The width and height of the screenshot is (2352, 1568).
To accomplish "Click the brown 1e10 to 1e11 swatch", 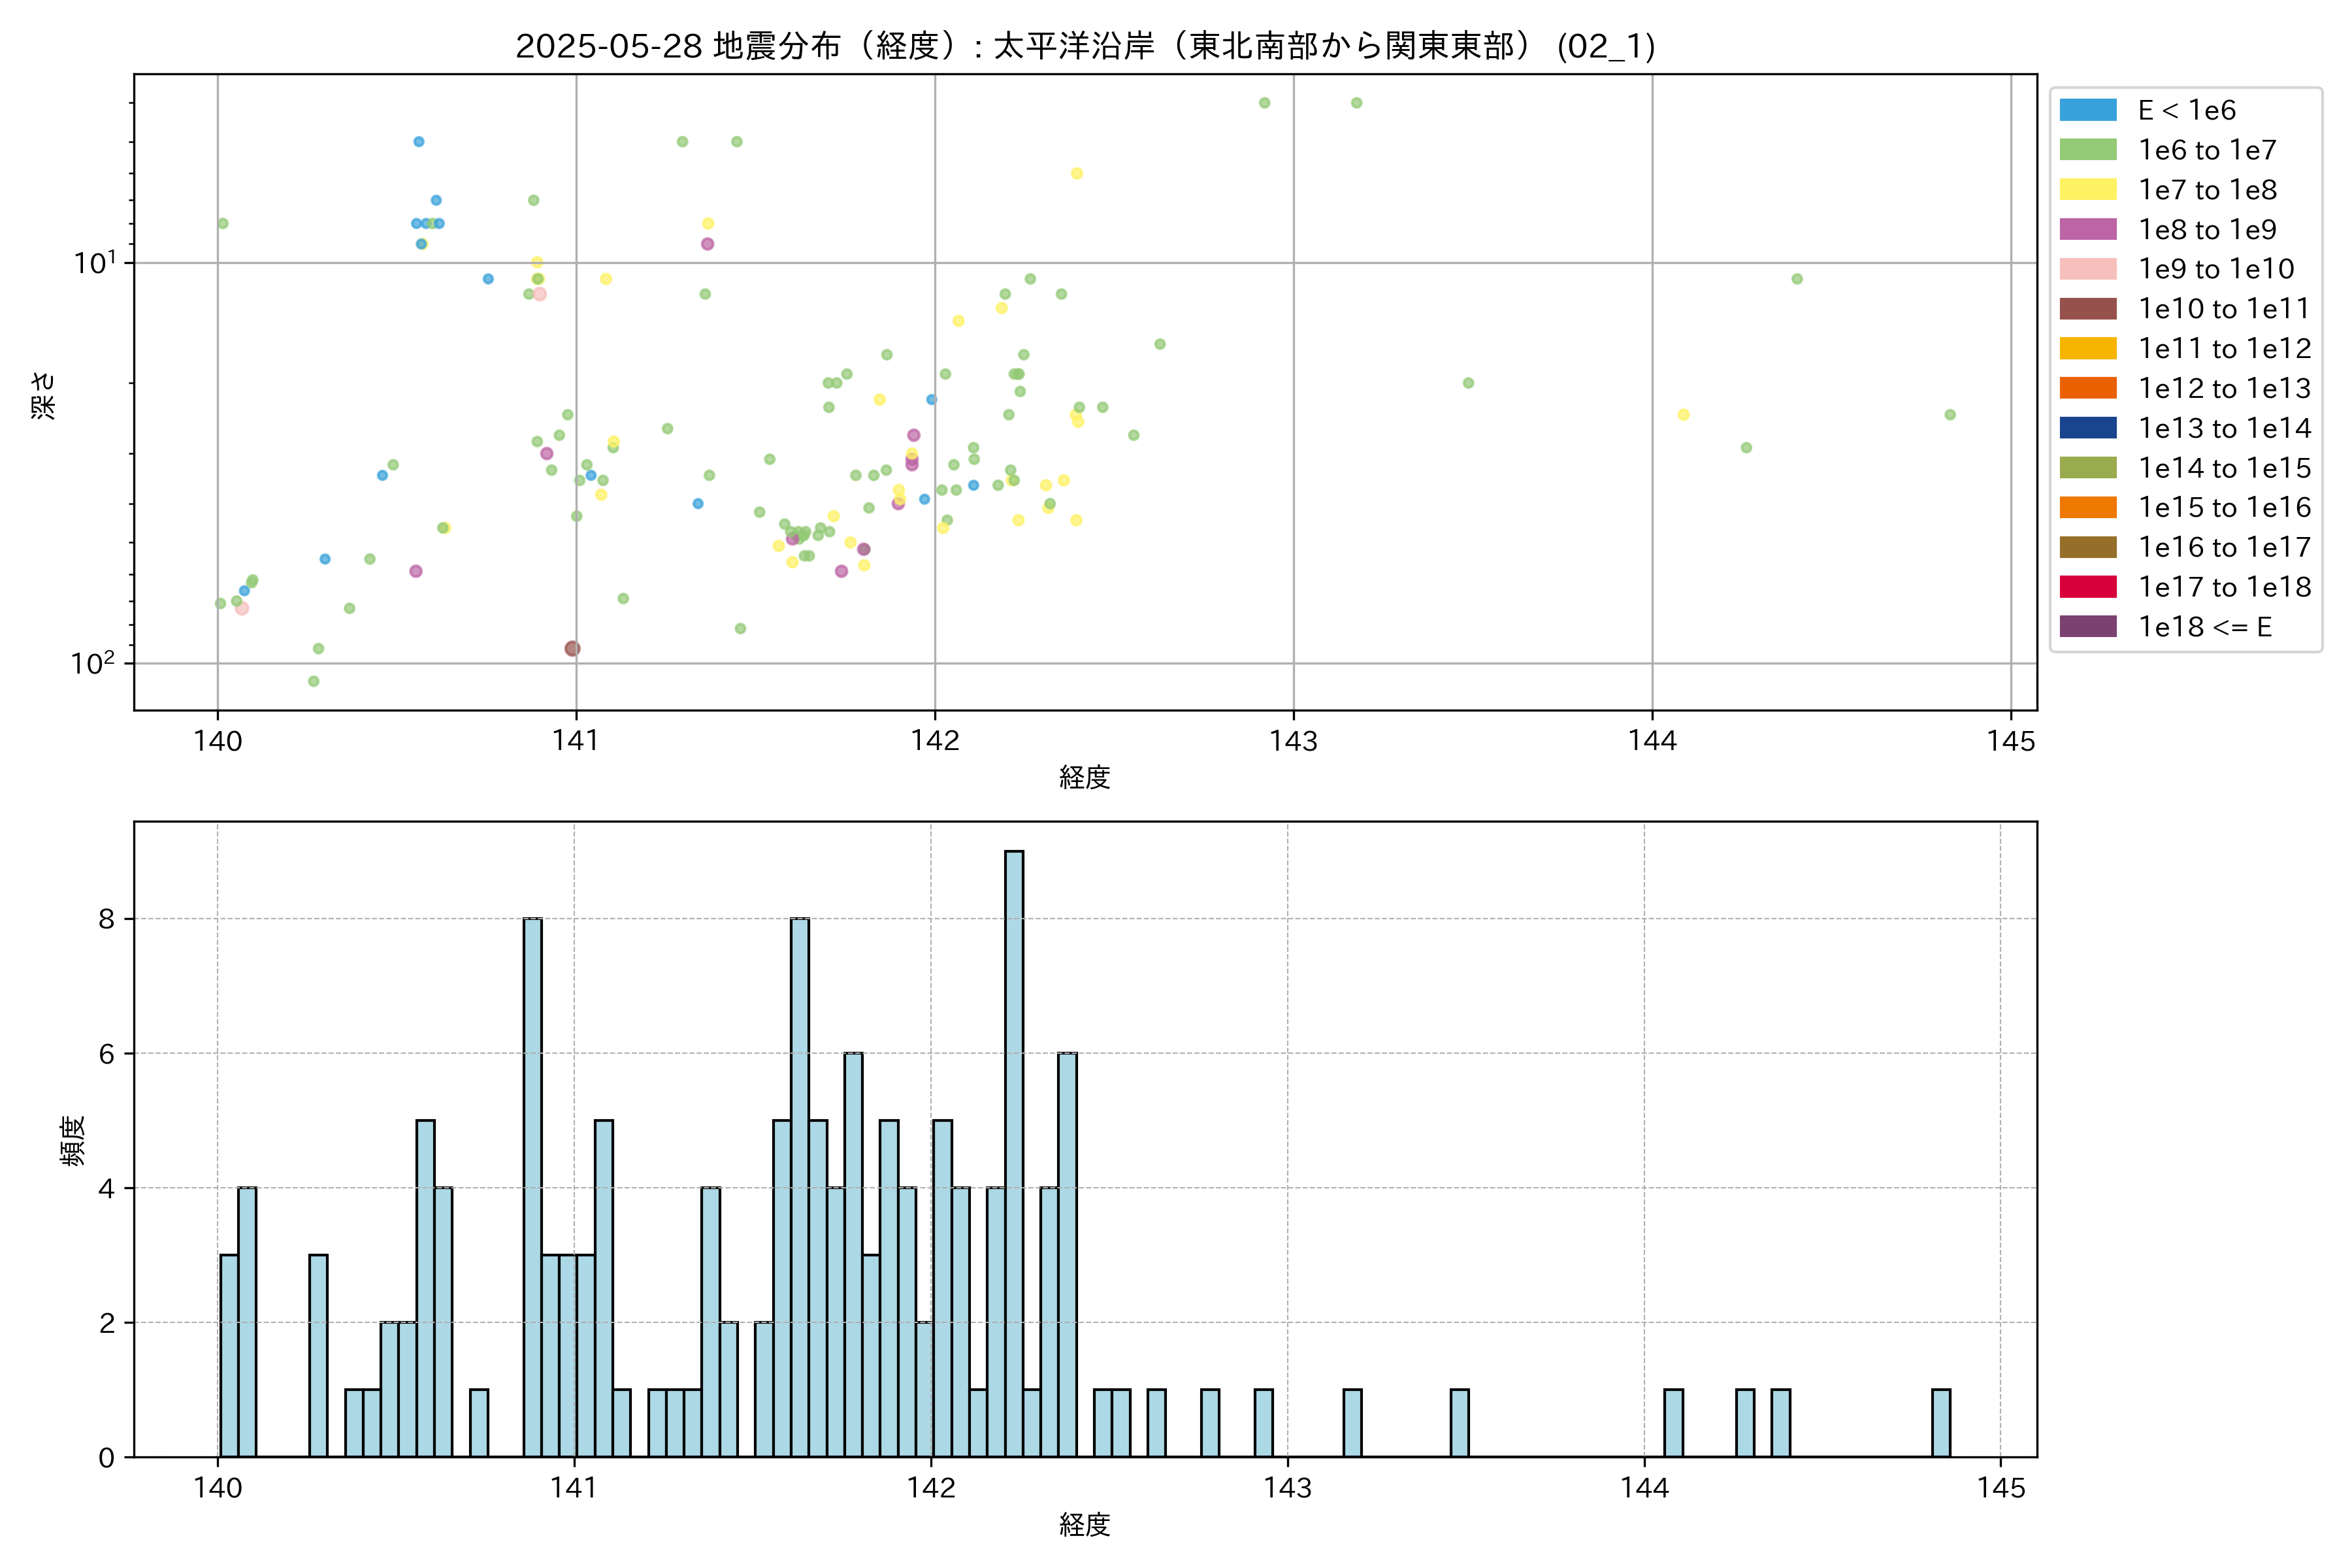I will 2087,309.
